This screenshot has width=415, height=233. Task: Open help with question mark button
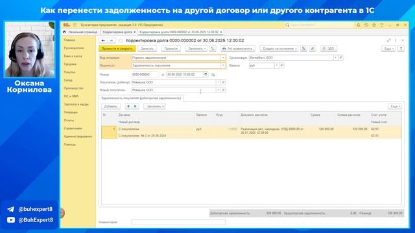[x=401, y=49]
